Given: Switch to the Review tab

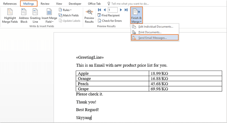Looking at the screenshot, I should pos(45,4).
